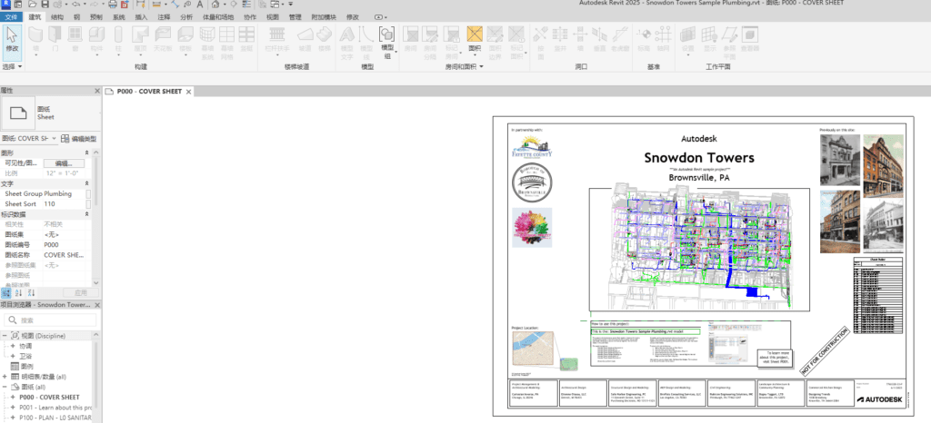This screenshot has width=931, height=423.
Task: Click the 天花板 (Ceiling) tool icon
Action: [x=163, y=35]
